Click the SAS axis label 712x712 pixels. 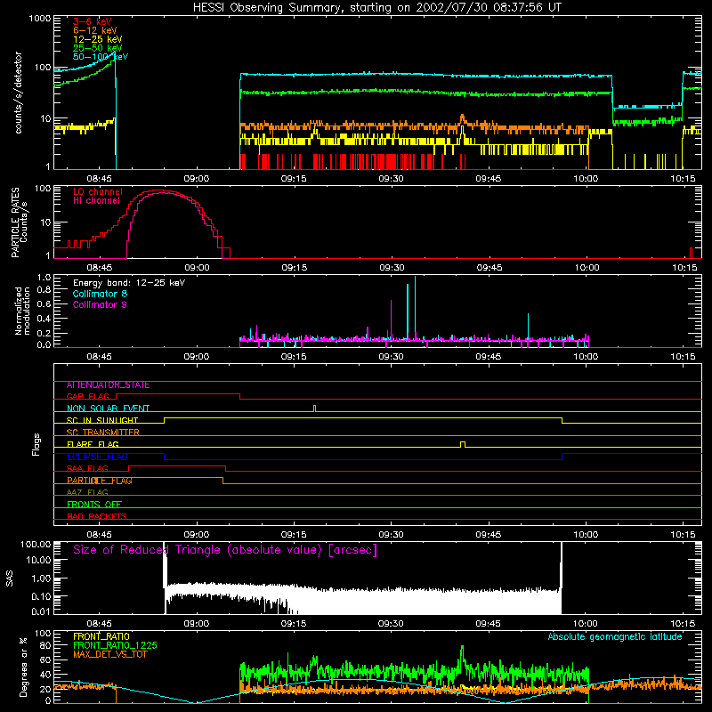pyautogui.click(x=10, y=578)
